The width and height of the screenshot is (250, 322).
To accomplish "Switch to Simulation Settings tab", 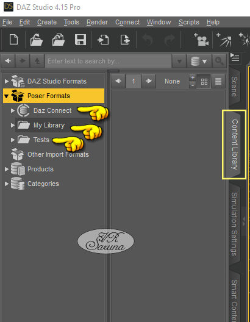I will (x=234, y=224).
